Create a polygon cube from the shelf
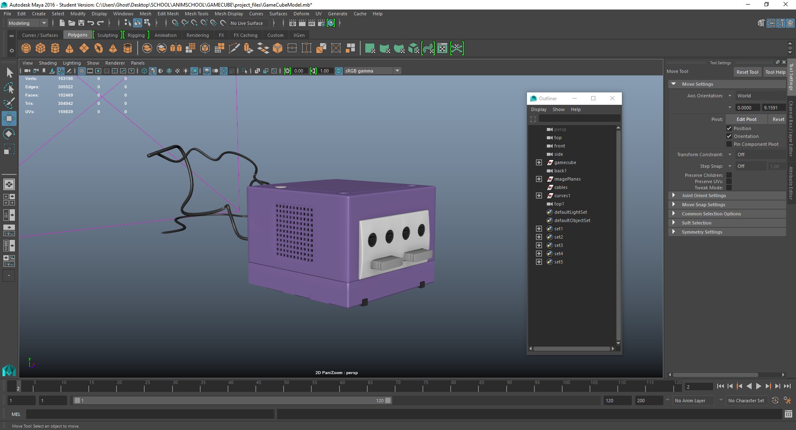Image resolution: width=796 pixels, height=430 pixels. tap(41, 48)
